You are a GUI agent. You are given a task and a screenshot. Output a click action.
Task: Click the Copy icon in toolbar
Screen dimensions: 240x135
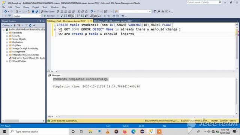pyautogui.click(x=82, y=12)
